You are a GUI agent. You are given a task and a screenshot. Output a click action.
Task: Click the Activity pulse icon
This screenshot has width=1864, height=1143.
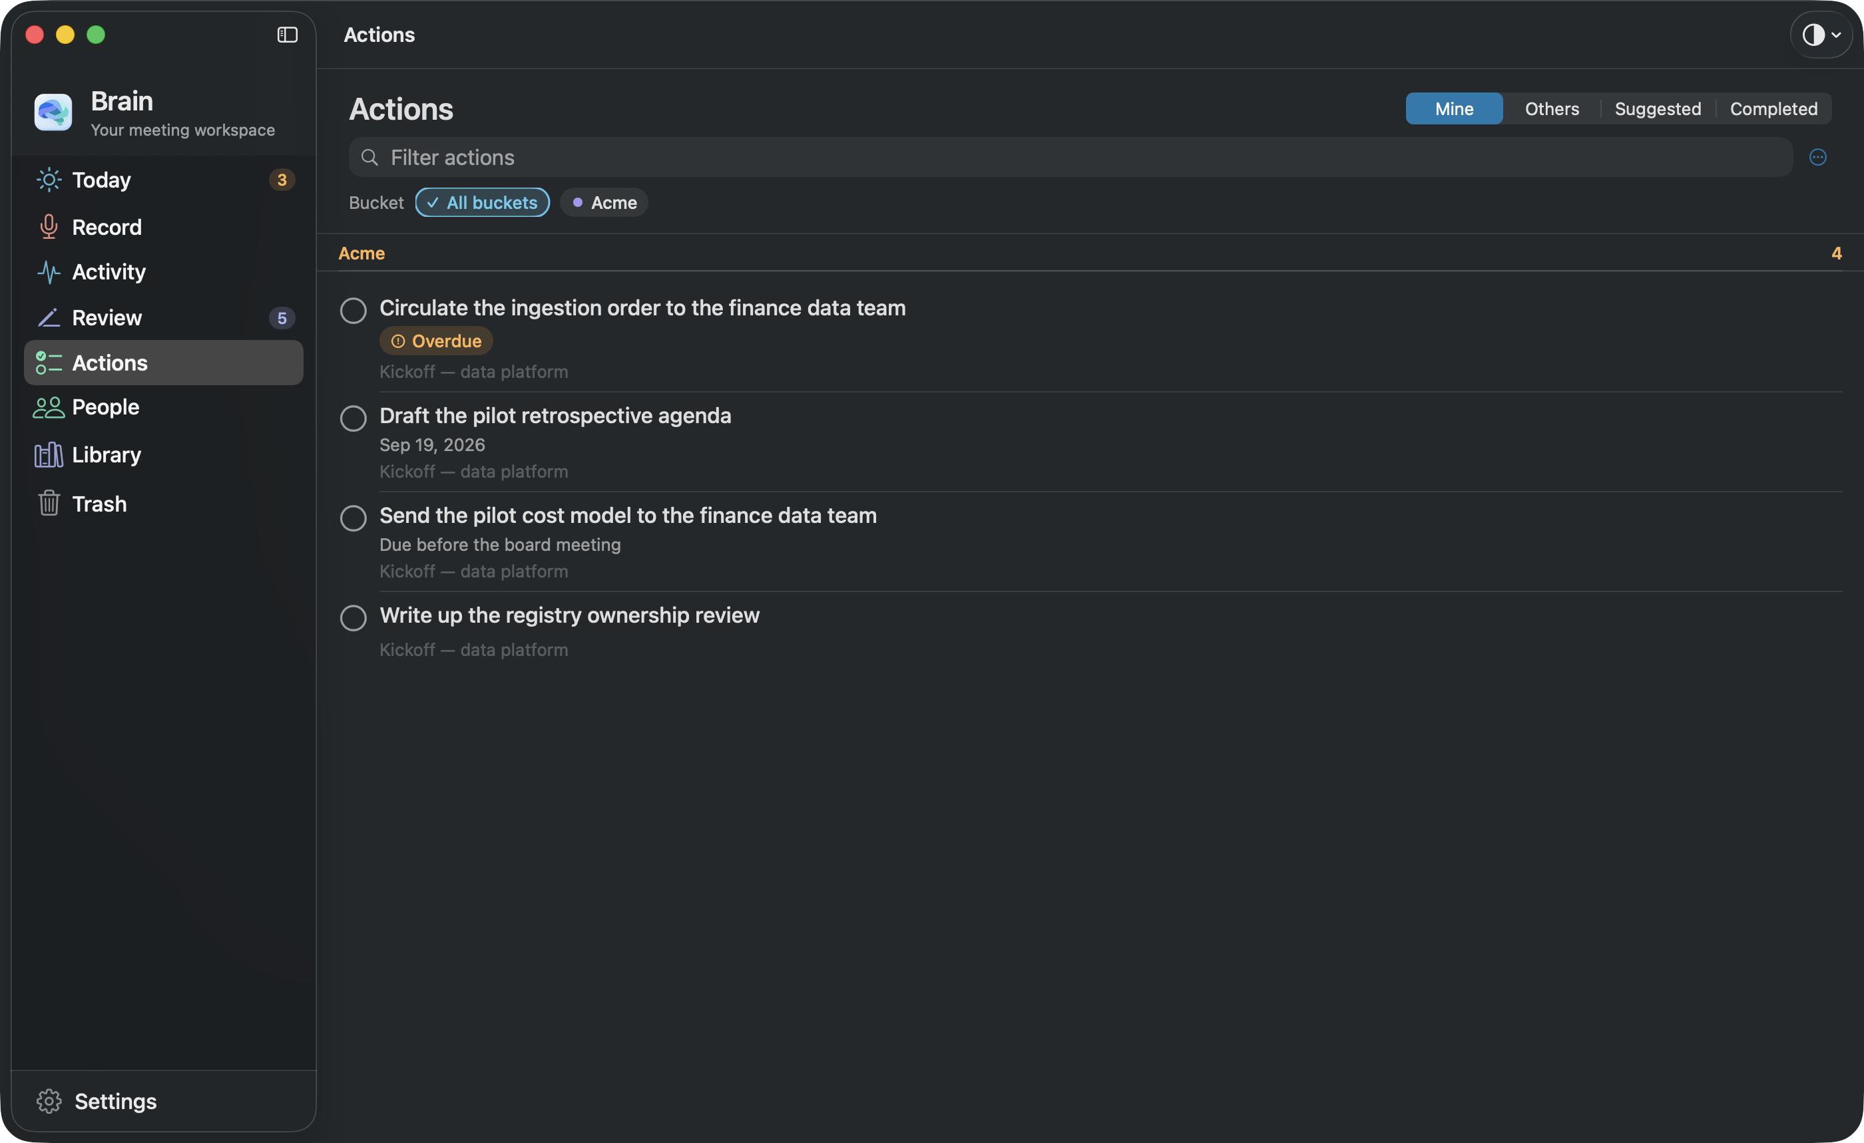(x=49, y=272)
